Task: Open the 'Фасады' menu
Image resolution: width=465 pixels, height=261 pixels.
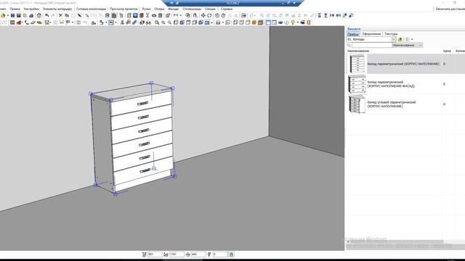Action: (x=174, y=9)
